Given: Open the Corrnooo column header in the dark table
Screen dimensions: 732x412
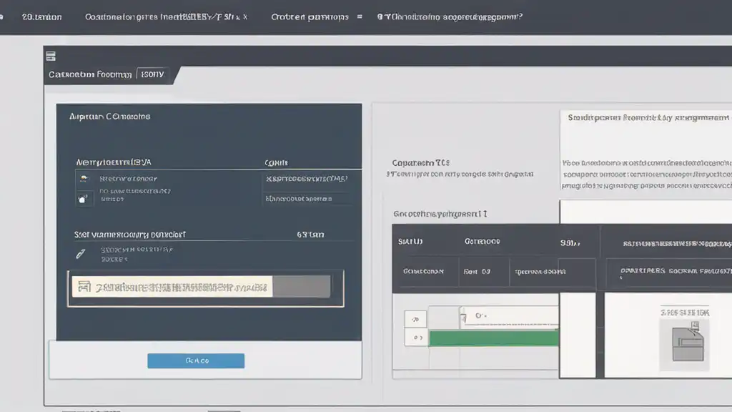Looking at the screenshot, I should pos(482,242).
